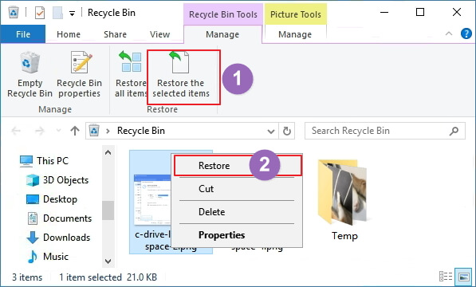Select Manage tab under Recycle Bin Tools
Image resolution: width=476 pixels, height=287 pixels.
(x=222, y=34)
